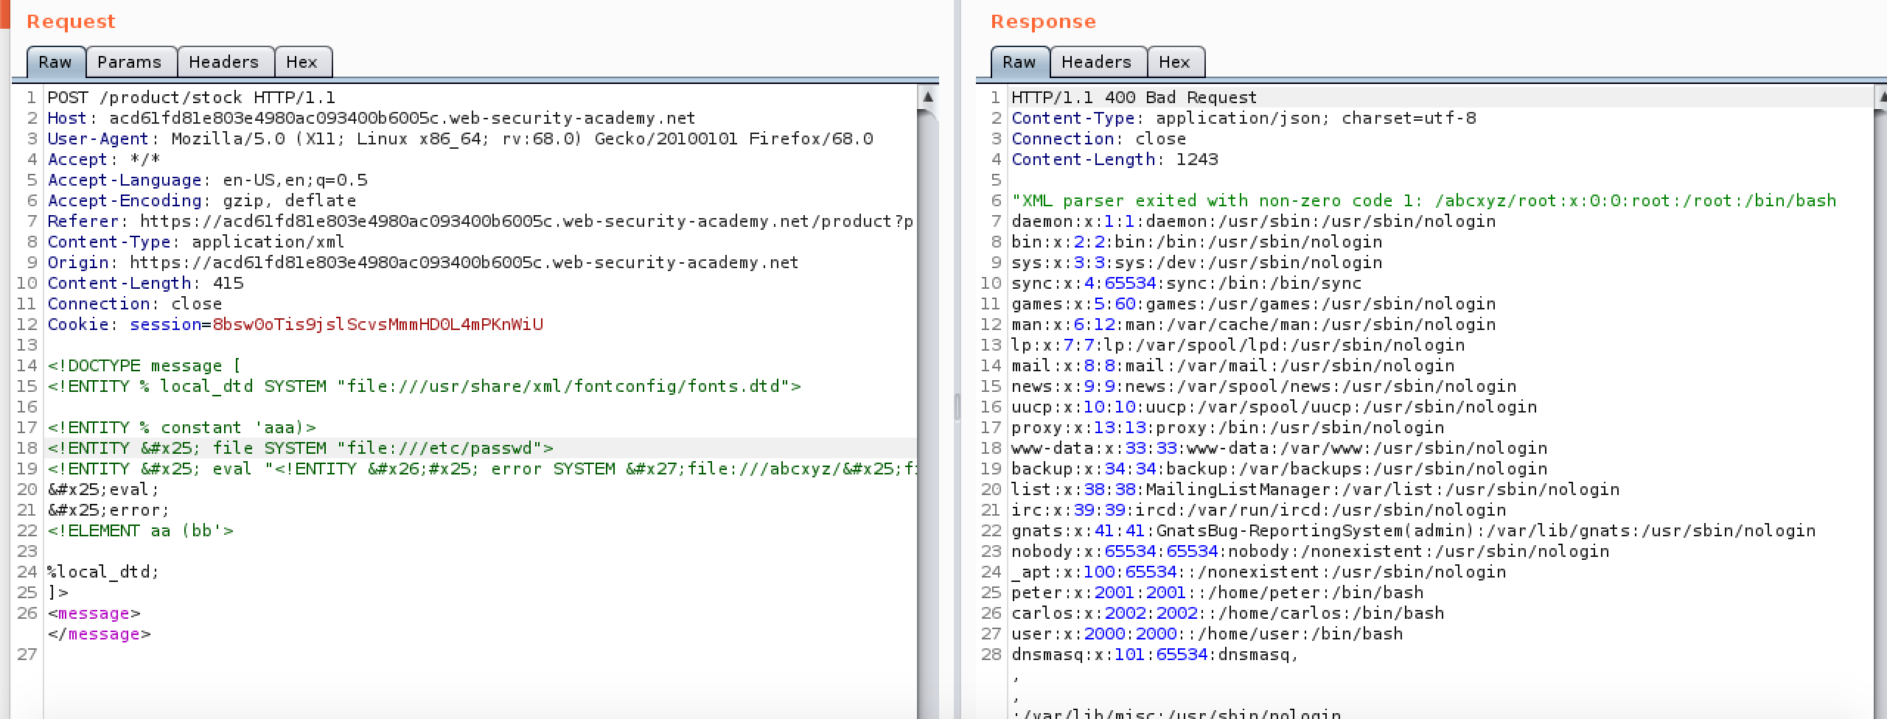
Task: Open the Request Headers tab
Action: click(x=224, y=62)
